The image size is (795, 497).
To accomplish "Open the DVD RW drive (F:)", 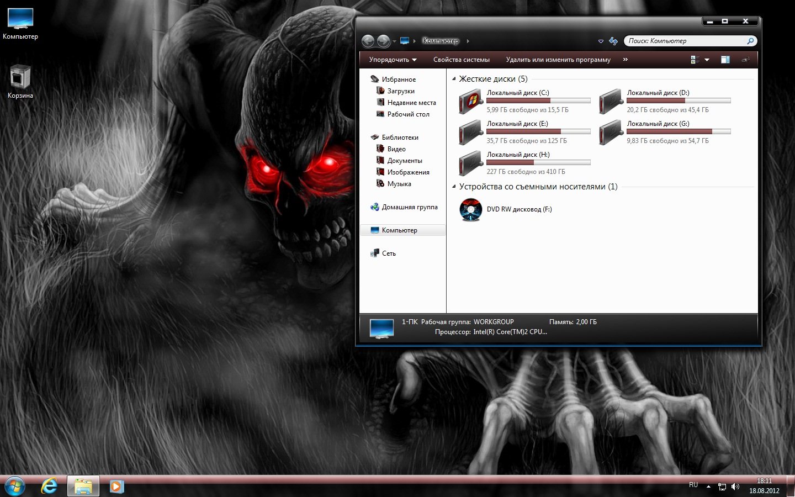I will click(x=471, y=210).
